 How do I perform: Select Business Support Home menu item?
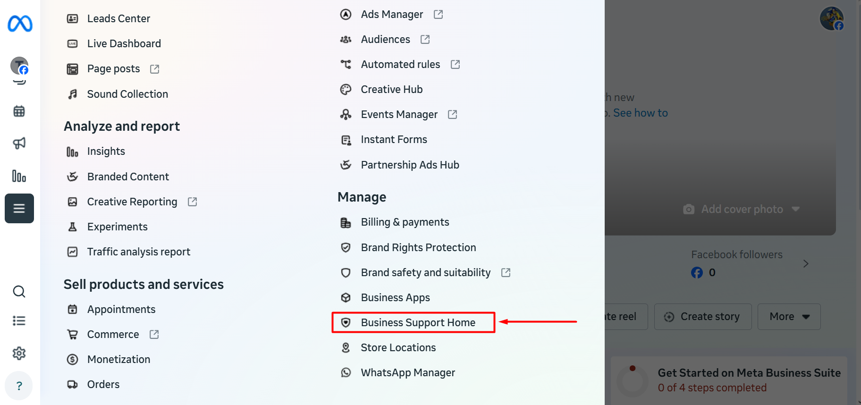click(x=418, y=322)
